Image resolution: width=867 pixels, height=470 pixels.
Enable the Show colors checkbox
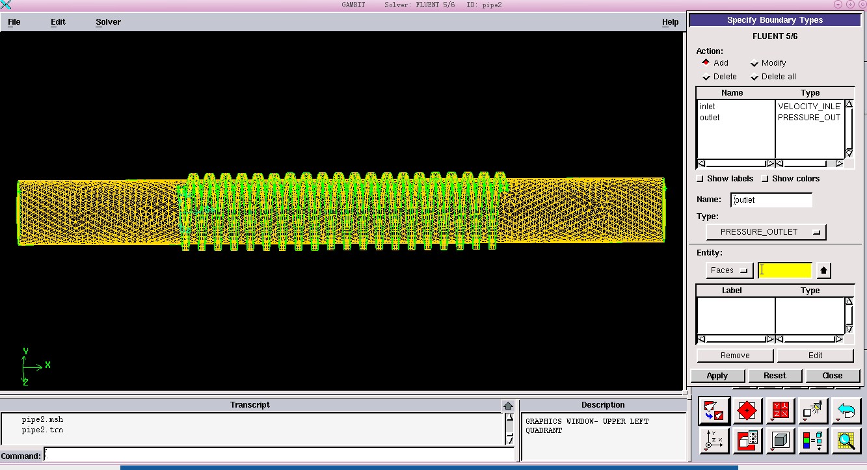coord(766,179)
